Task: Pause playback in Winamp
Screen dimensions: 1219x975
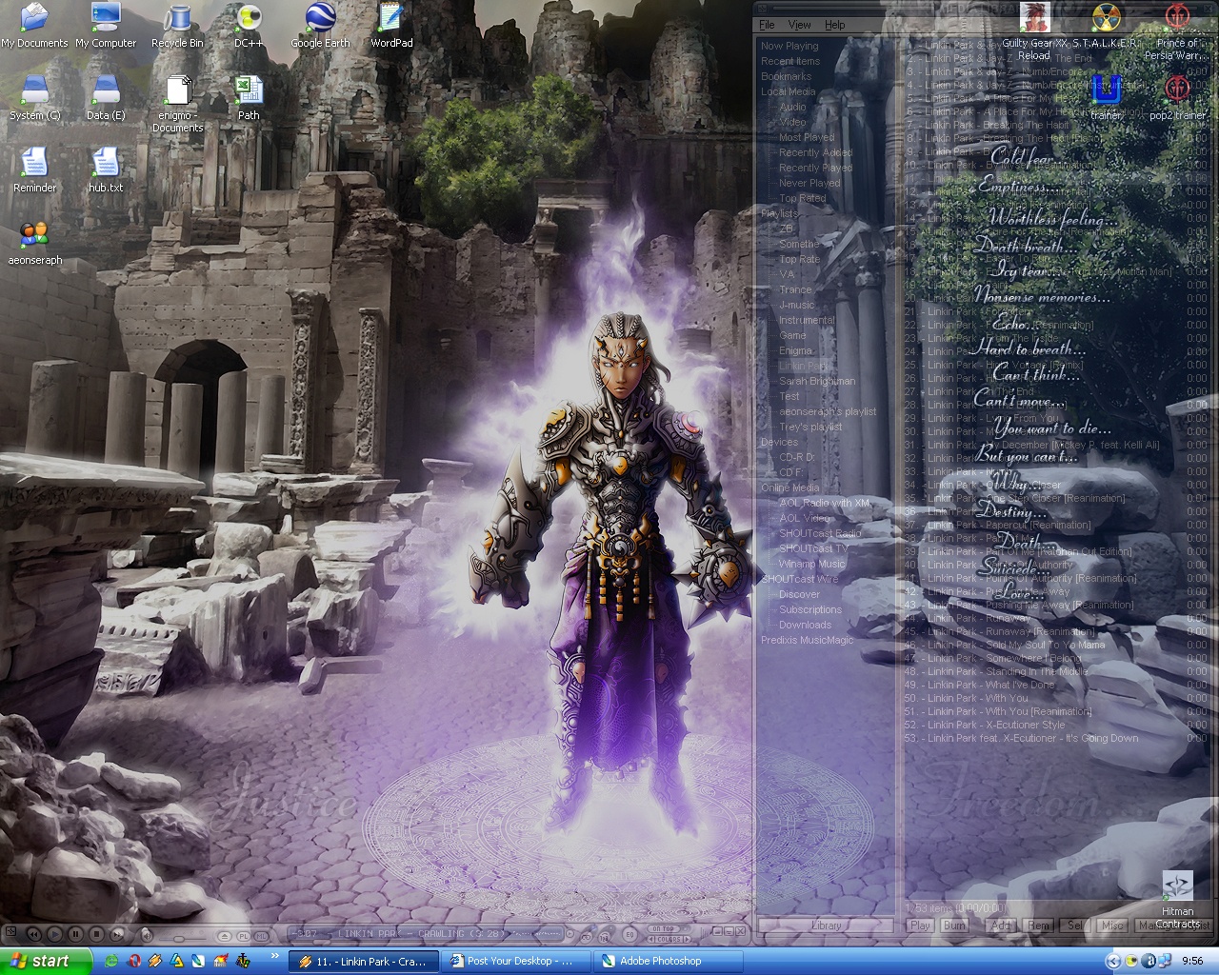Action: pos(75,935)
